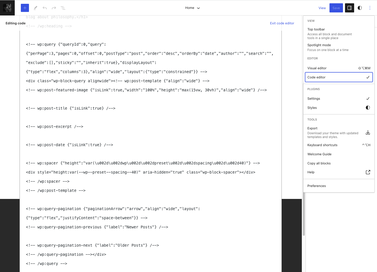Open the Styles panel from the top bar
This screenshot has width=377, height=272.
tap(360, 8)
